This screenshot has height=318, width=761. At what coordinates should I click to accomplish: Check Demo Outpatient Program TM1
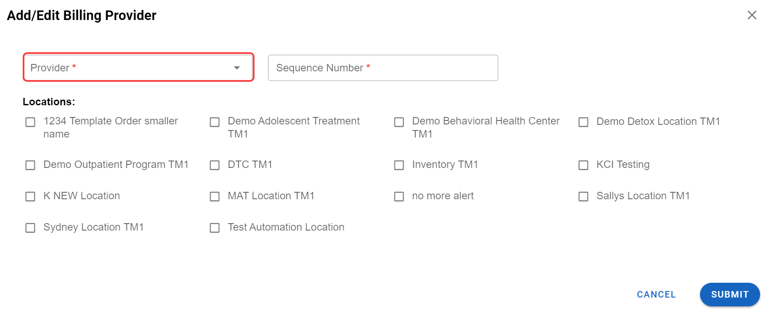[x=31, y=165]
